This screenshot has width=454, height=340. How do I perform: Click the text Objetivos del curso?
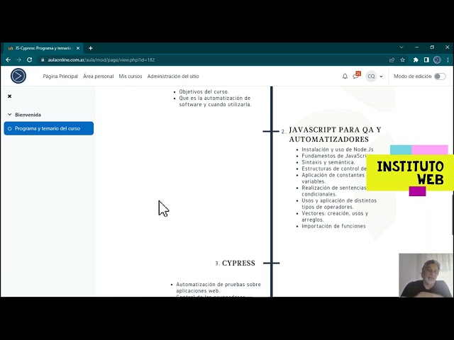pos(204,91)
